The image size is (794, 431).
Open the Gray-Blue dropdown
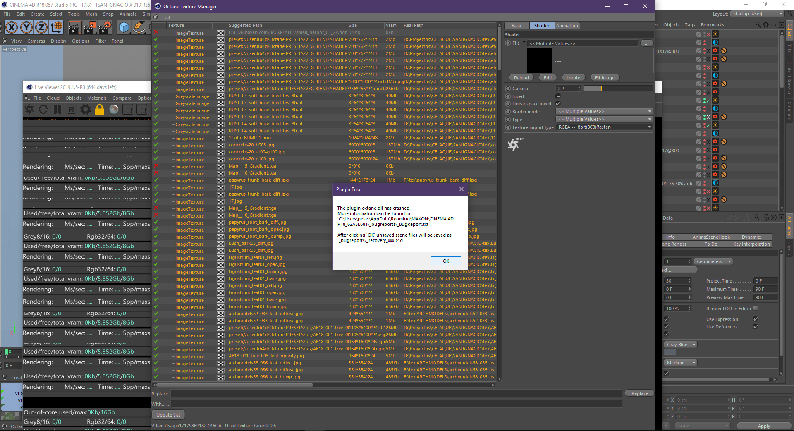click(x=680, y=345)
